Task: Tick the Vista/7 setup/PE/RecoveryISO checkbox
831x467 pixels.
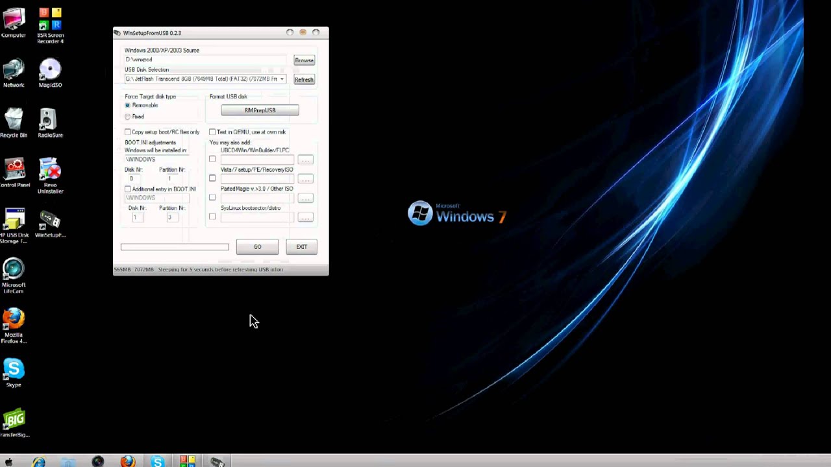Action: point(212,178)
